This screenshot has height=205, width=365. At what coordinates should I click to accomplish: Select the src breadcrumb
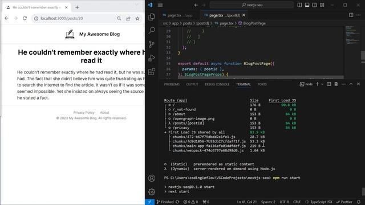pyautogui.click(x=165, y=23)
